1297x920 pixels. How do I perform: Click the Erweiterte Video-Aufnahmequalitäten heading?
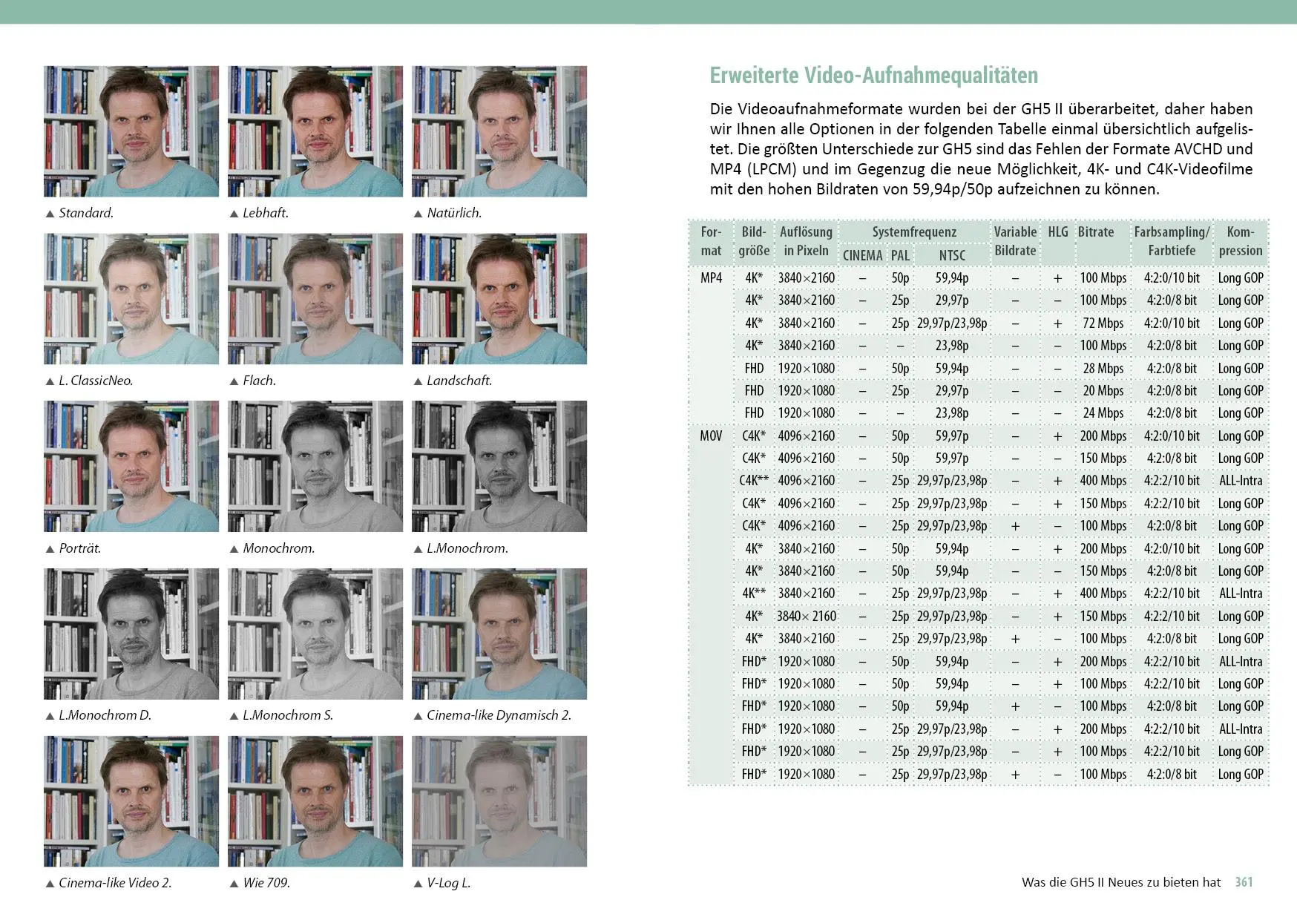874,76
